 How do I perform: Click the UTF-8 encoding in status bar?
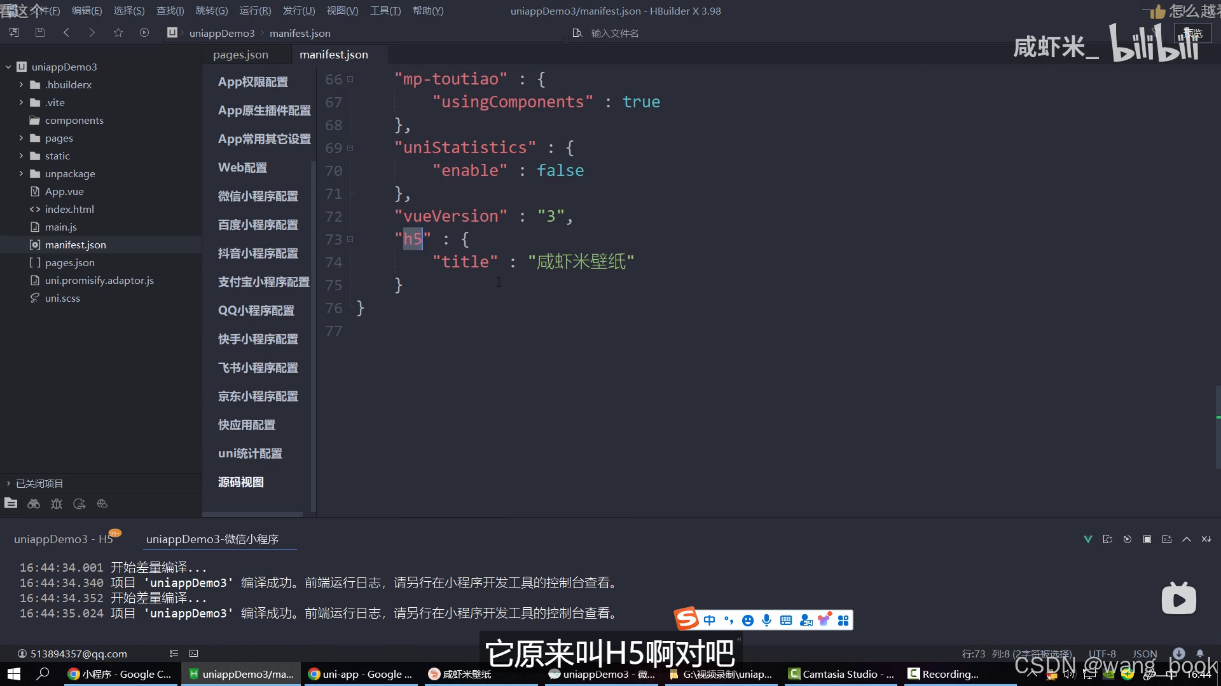pyautogui.click(x=1102, y=654)
